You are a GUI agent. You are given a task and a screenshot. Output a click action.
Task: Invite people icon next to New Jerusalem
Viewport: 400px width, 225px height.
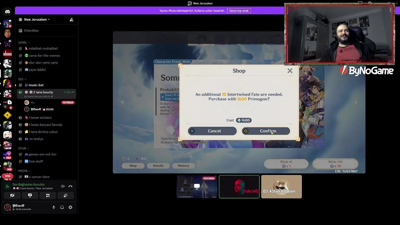[72, 19]
